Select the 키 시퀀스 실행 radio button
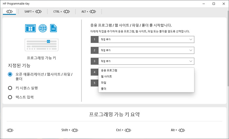The height and width of the screenshot is (139, 229). [10, 88]
